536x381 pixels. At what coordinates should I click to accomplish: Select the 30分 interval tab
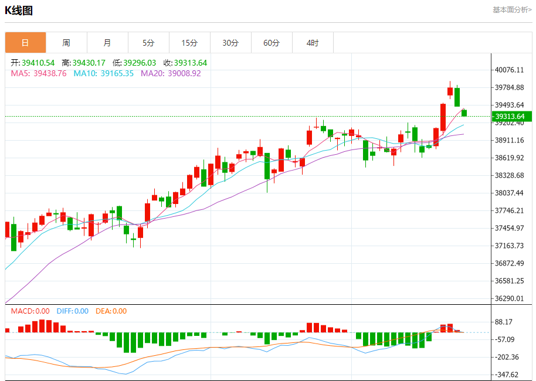click(230, 43)
